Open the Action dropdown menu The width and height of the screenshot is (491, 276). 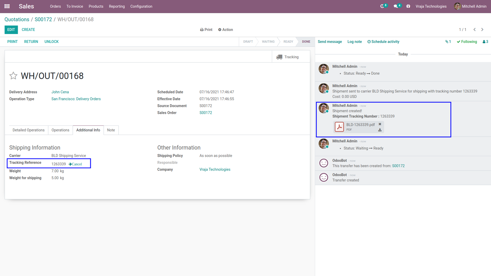pos(226,30)
